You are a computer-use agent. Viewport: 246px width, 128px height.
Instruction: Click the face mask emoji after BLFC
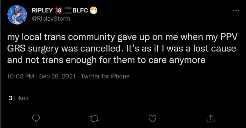pyautogui.click(x=93, y=11)
